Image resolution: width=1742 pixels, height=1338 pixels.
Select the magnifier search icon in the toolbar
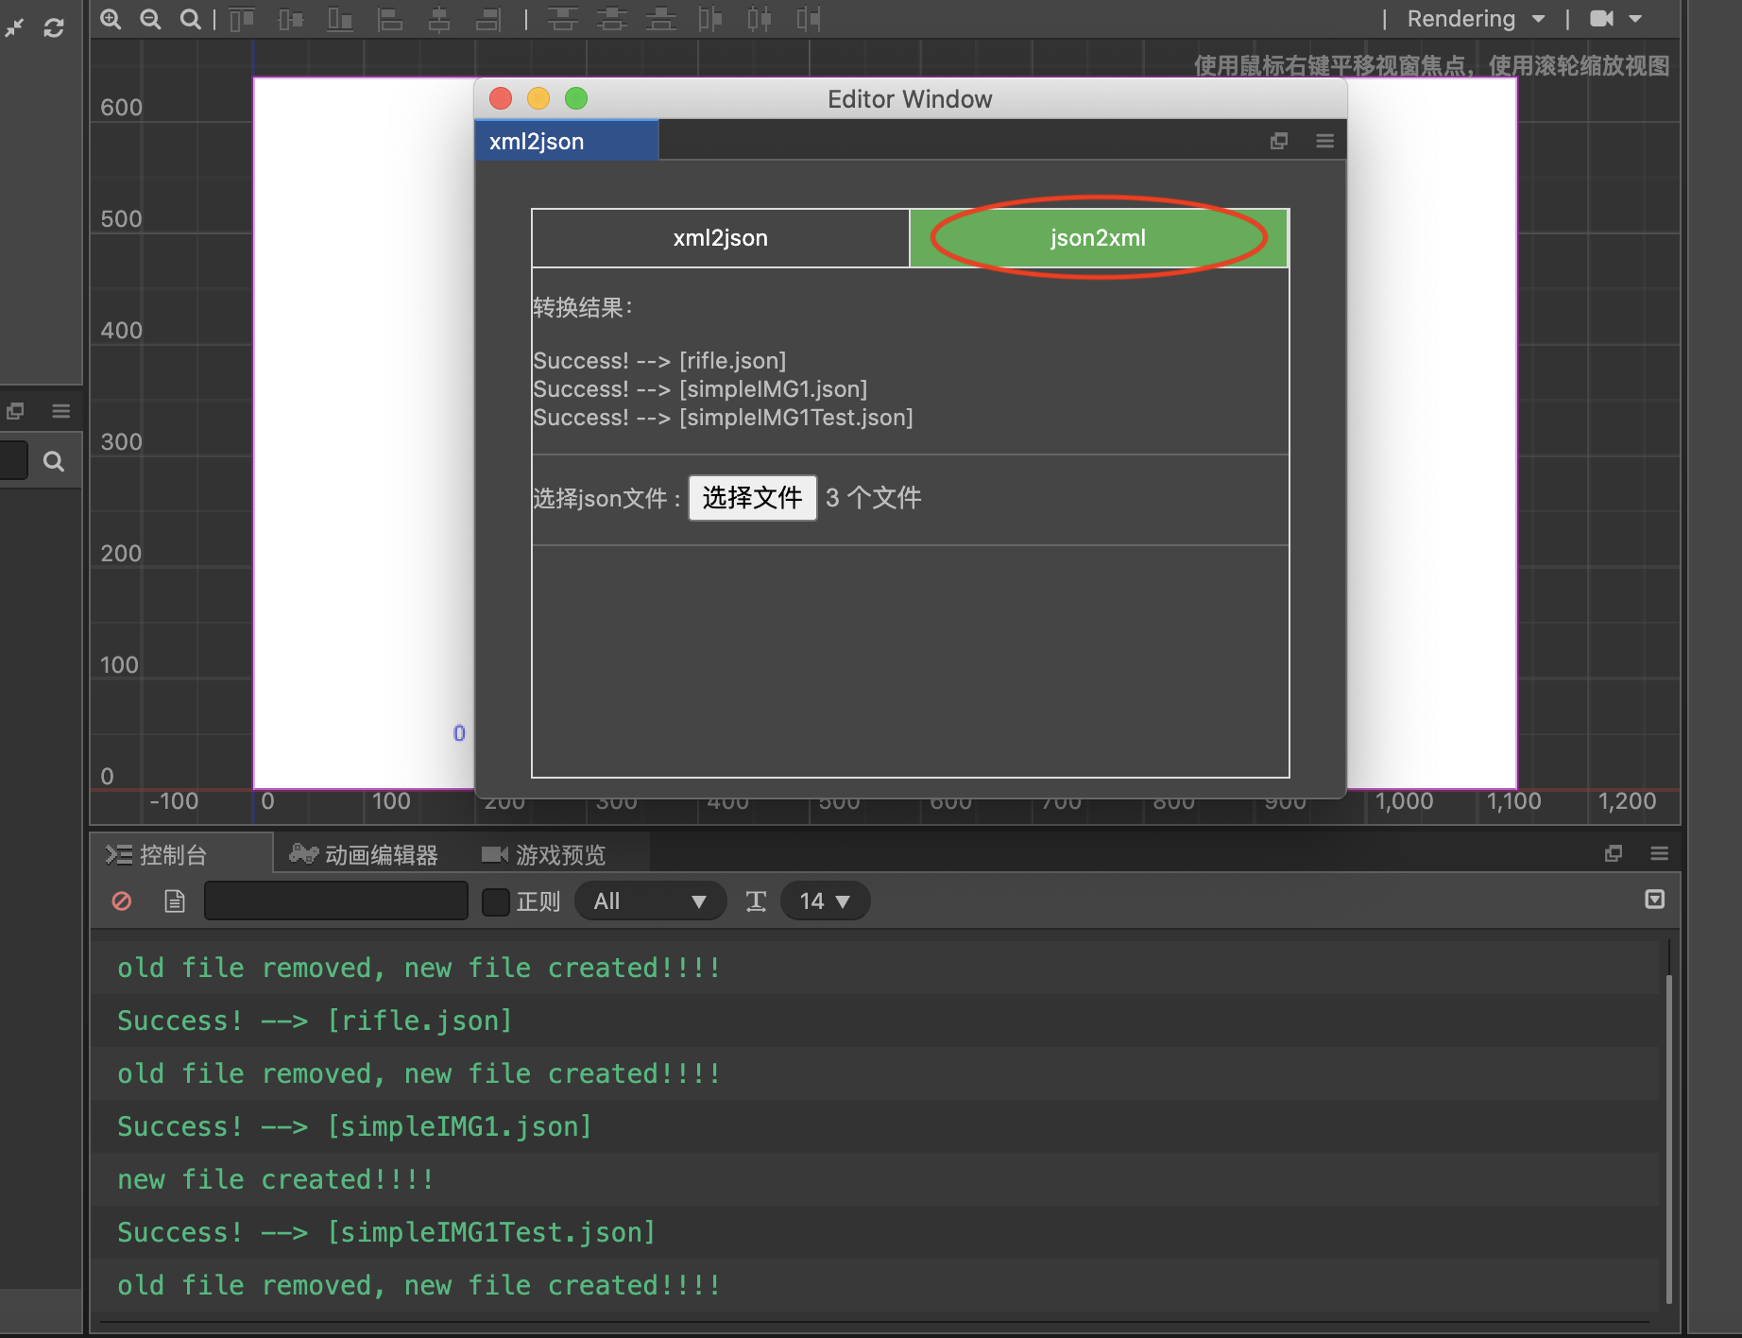[x=190, y=19]
